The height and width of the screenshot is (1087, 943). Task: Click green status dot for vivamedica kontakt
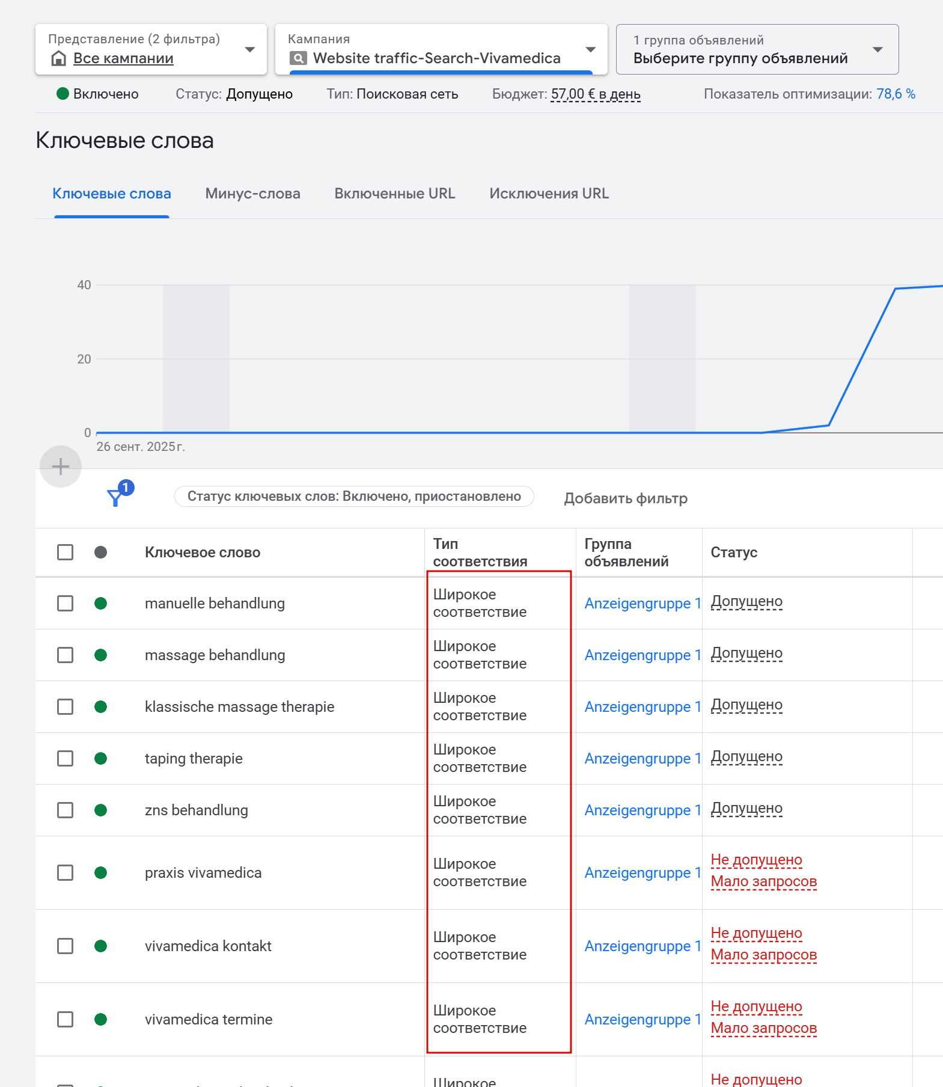101,946
